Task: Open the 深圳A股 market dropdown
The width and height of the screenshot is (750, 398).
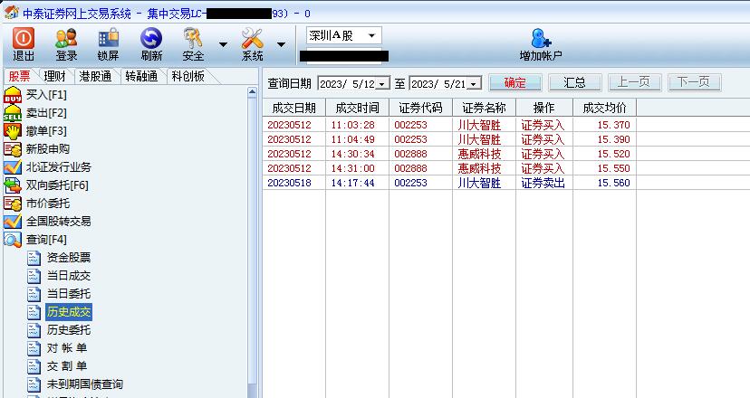Action: point(371,35)
